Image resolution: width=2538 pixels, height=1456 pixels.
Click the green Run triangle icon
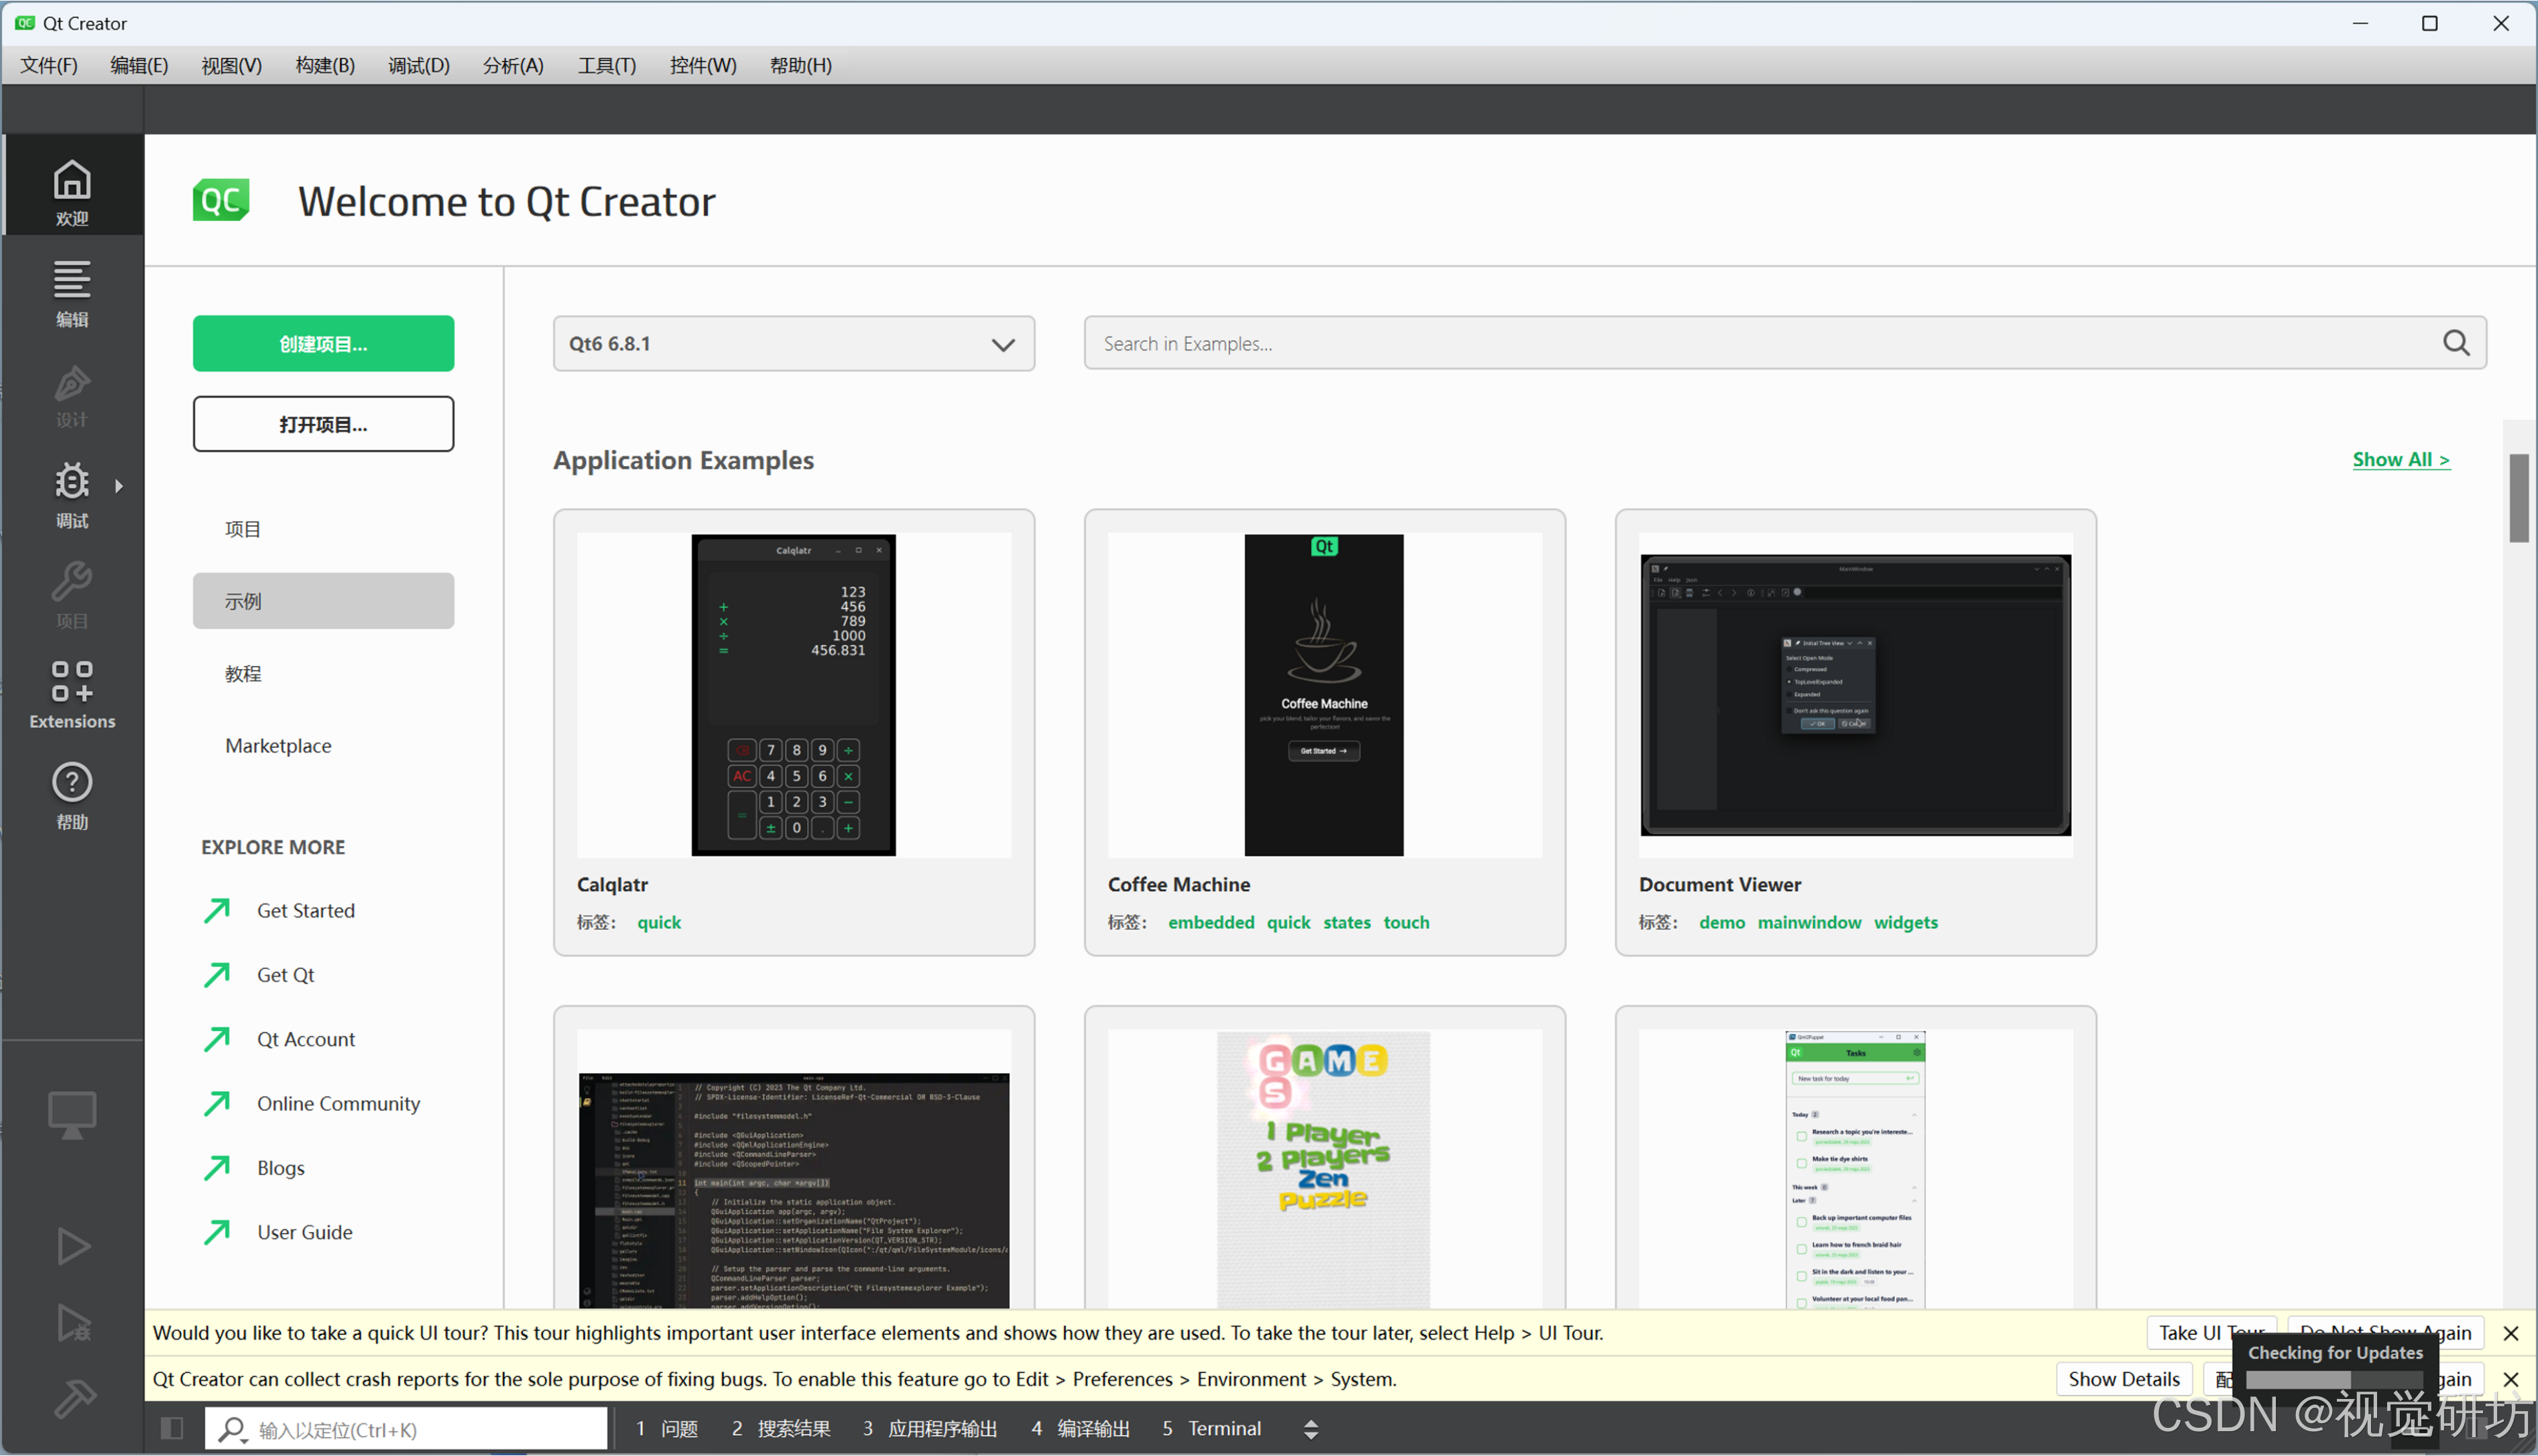tap(73, 1246)
